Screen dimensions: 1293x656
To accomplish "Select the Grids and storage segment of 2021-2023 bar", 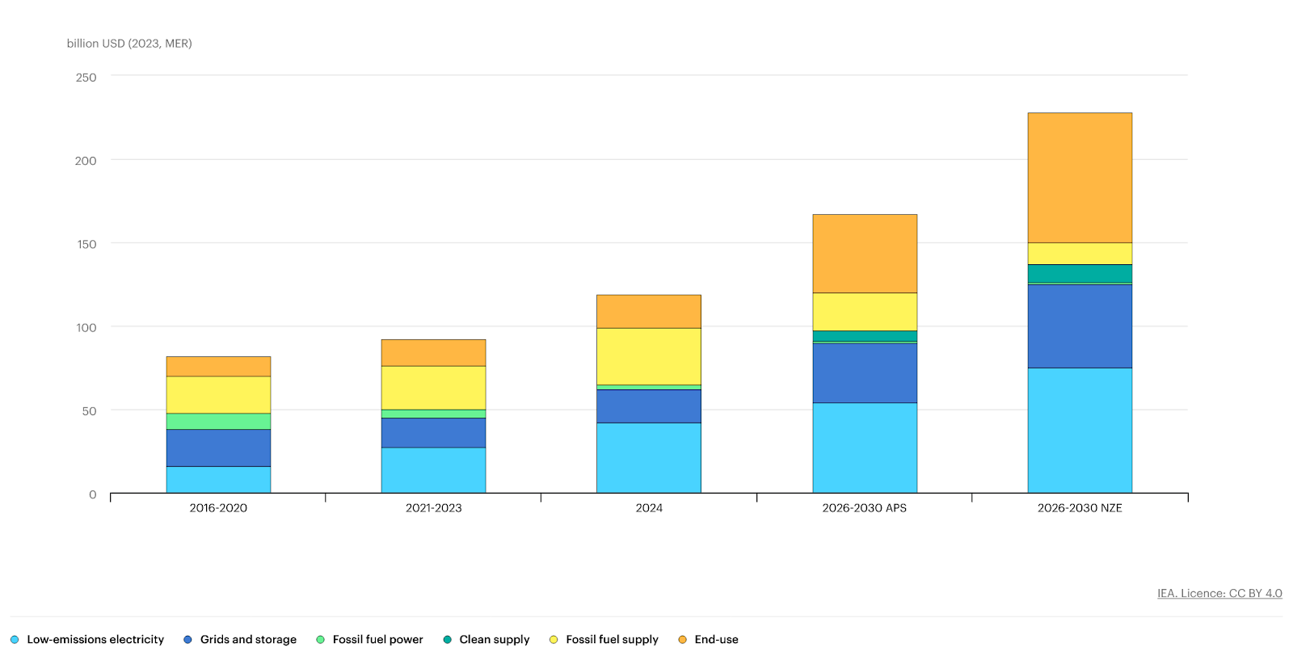I will pyautogui.click(x=434, y=433).
